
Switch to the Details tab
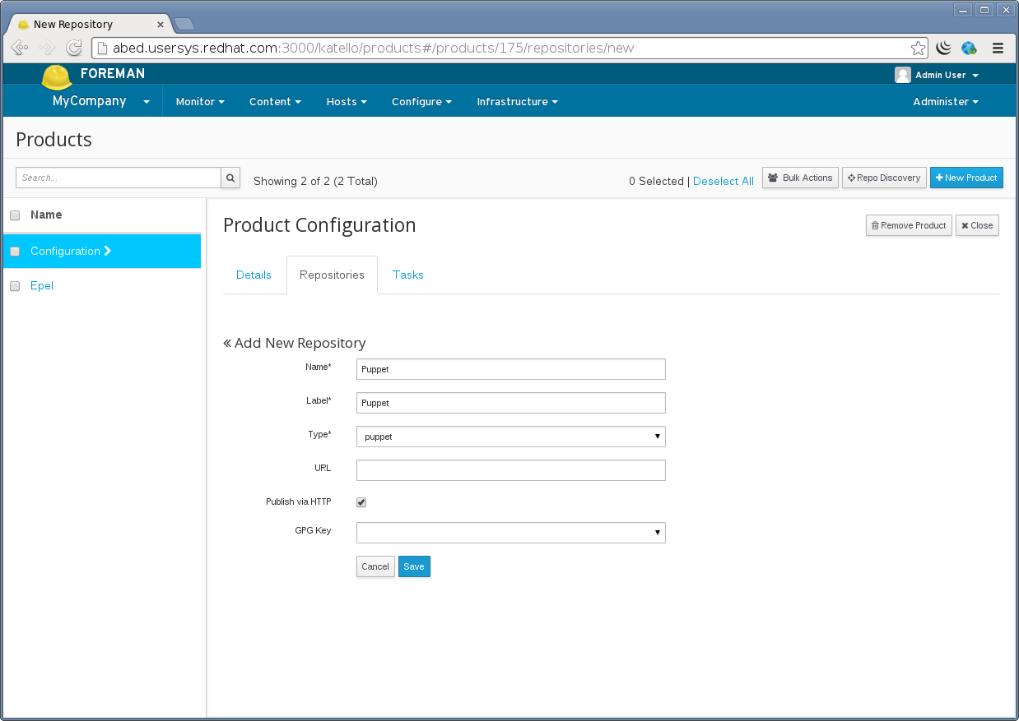tap(254, 275)
